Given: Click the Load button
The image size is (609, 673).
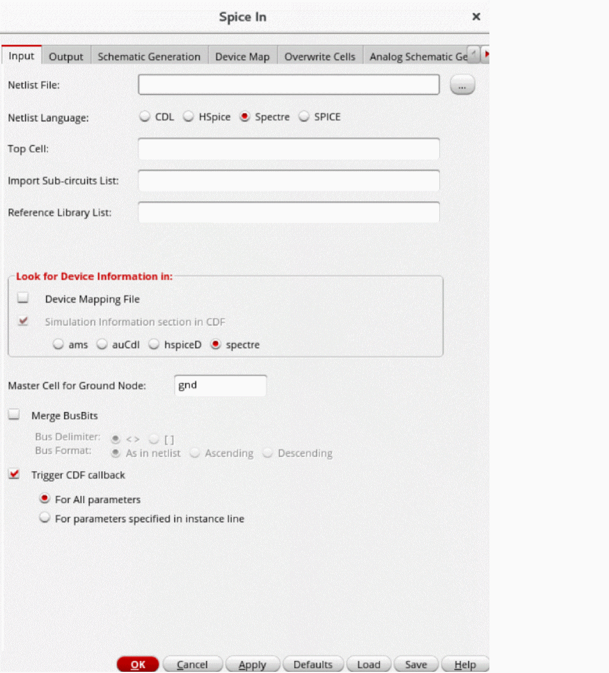Looking at the screenshot, I should (x=369, y=665).
